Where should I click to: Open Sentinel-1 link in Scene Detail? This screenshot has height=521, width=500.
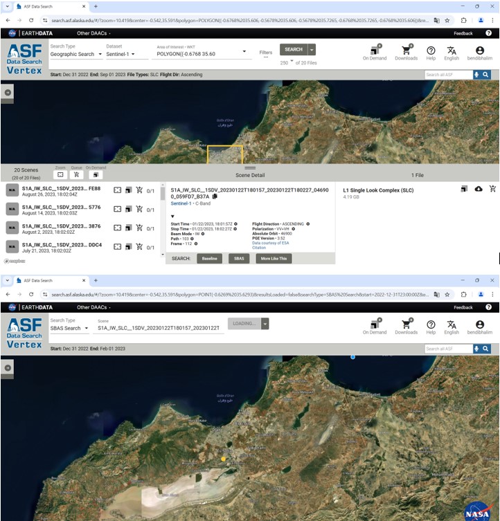pos(181,203)
